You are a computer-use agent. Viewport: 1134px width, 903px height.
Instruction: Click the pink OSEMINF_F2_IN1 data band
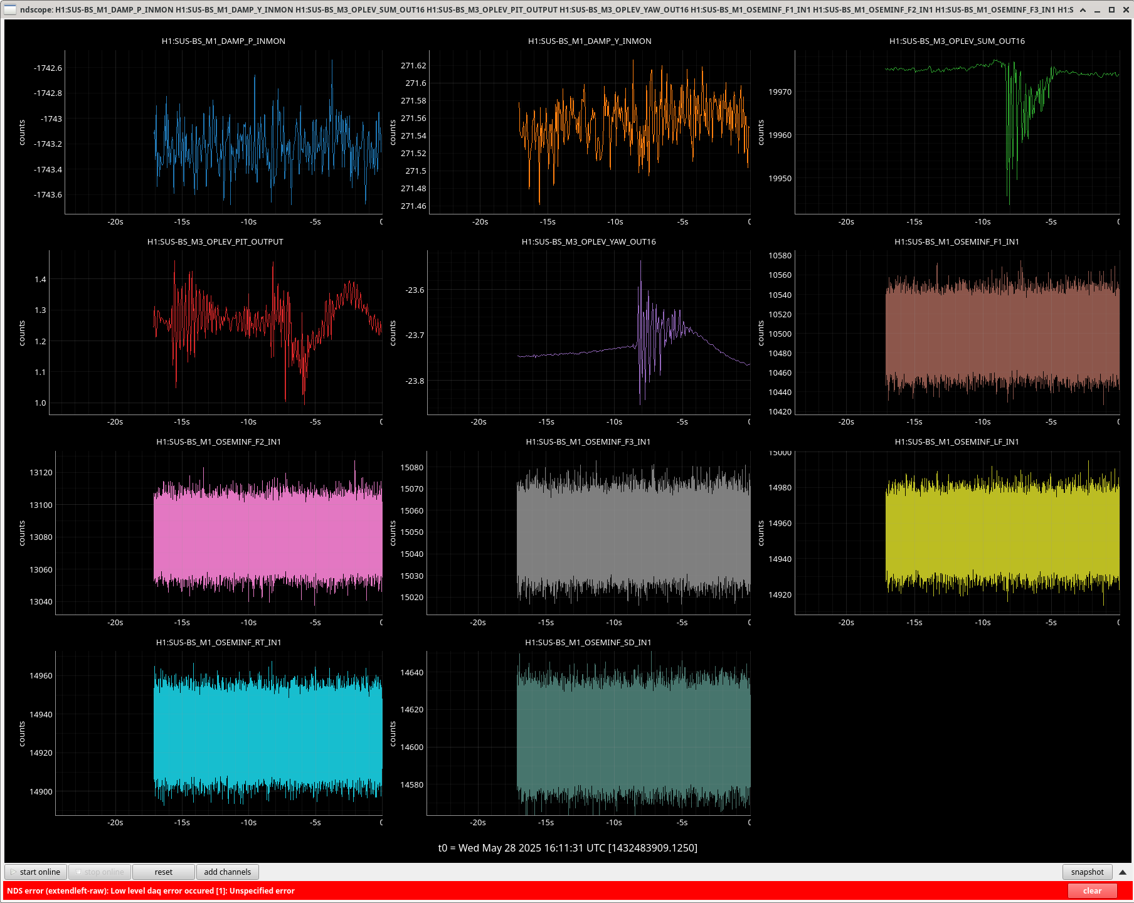tap(268, 533)
